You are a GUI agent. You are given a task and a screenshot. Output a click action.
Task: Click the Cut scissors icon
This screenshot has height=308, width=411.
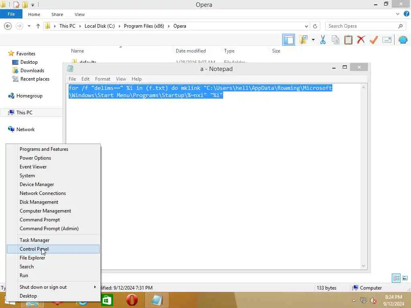(323, 40)
